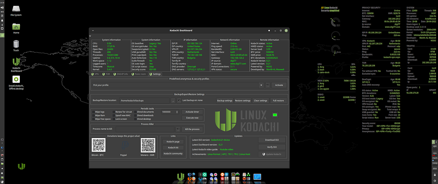Toggle the Wipe free space checkbox
Viewport: 438px width, 184px height.
point(93,119)
